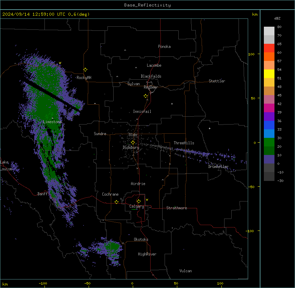Screen dimensions: 295x288
Task: Select the Drumheller label
Action: click(218, 167)
